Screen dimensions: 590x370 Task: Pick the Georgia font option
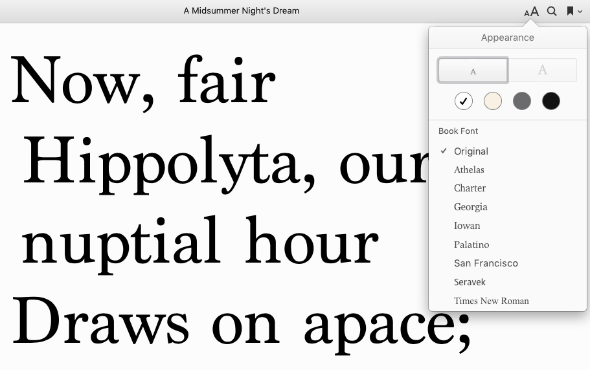click(x=470, y=207)
